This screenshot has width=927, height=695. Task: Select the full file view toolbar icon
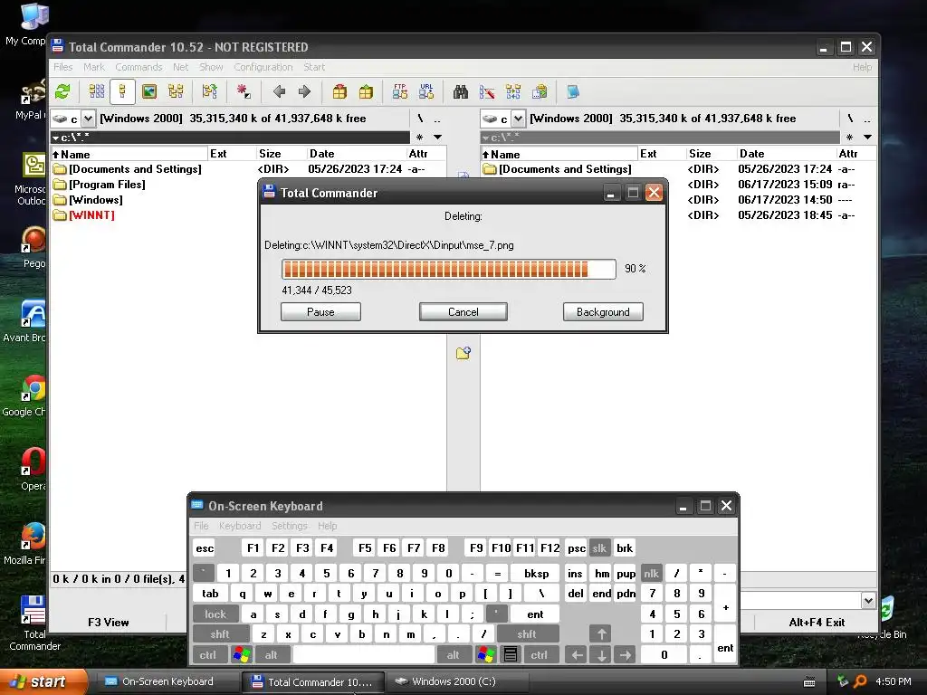click(x=122, y=91)
